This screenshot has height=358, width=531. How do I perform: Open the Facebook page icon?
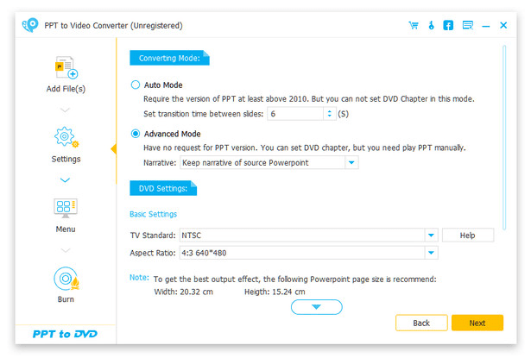[x=449, y=26]
